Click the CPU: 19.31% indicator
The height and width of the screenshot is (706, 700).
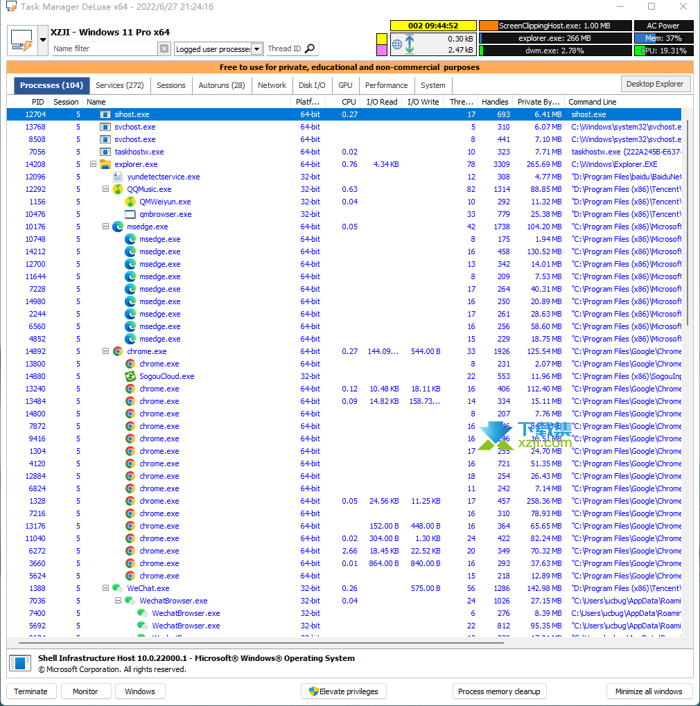tap(663, 51)
